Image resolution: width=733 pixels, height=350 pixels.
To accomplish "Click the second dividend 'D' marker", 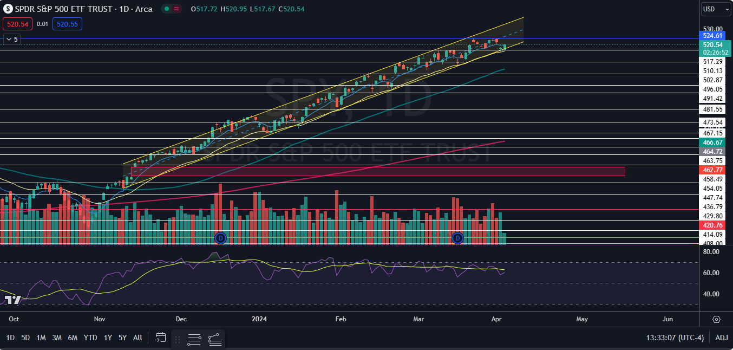I will tap(457, 238).
